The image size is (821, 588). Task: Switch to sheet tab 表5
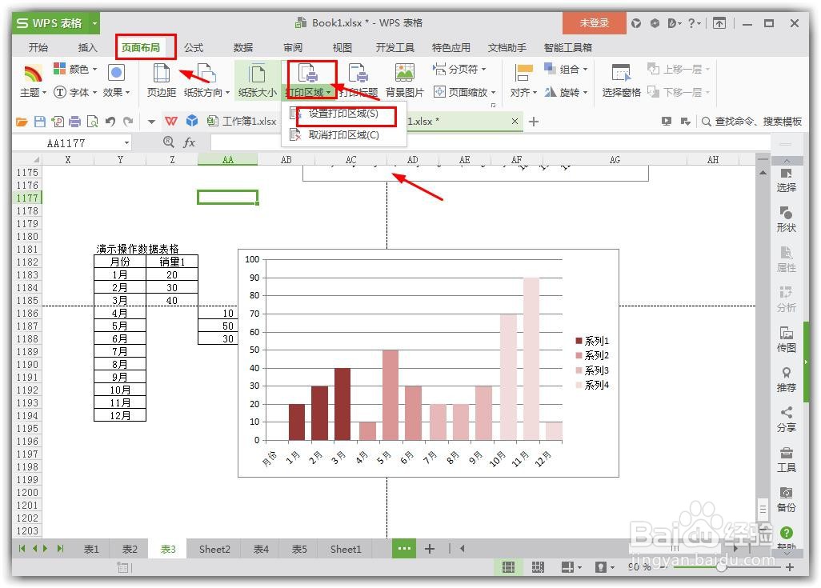point(299,550)
